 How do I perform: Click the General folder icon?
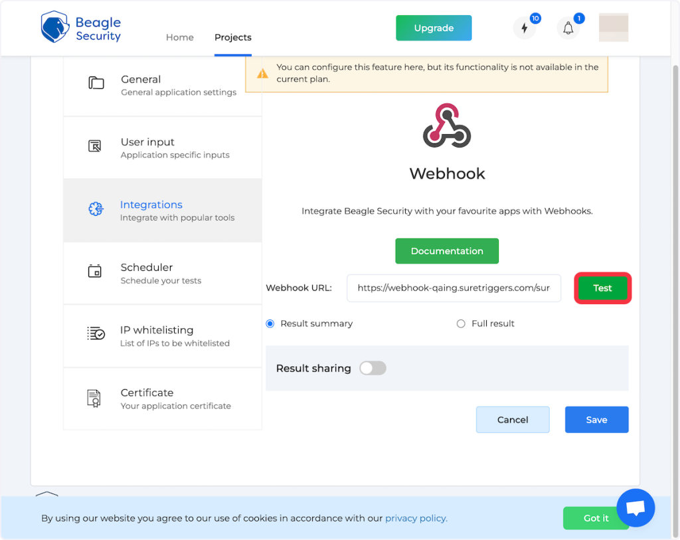96,84
